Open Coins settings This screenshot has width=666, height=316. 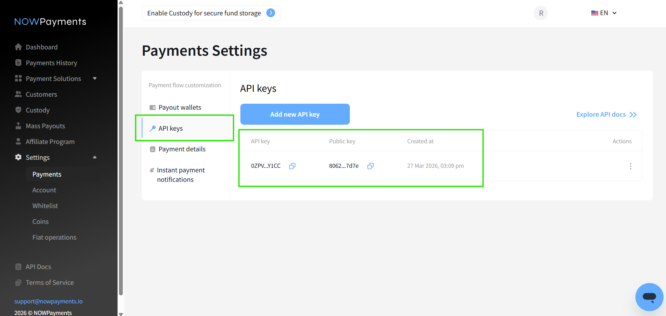[40, 221]
